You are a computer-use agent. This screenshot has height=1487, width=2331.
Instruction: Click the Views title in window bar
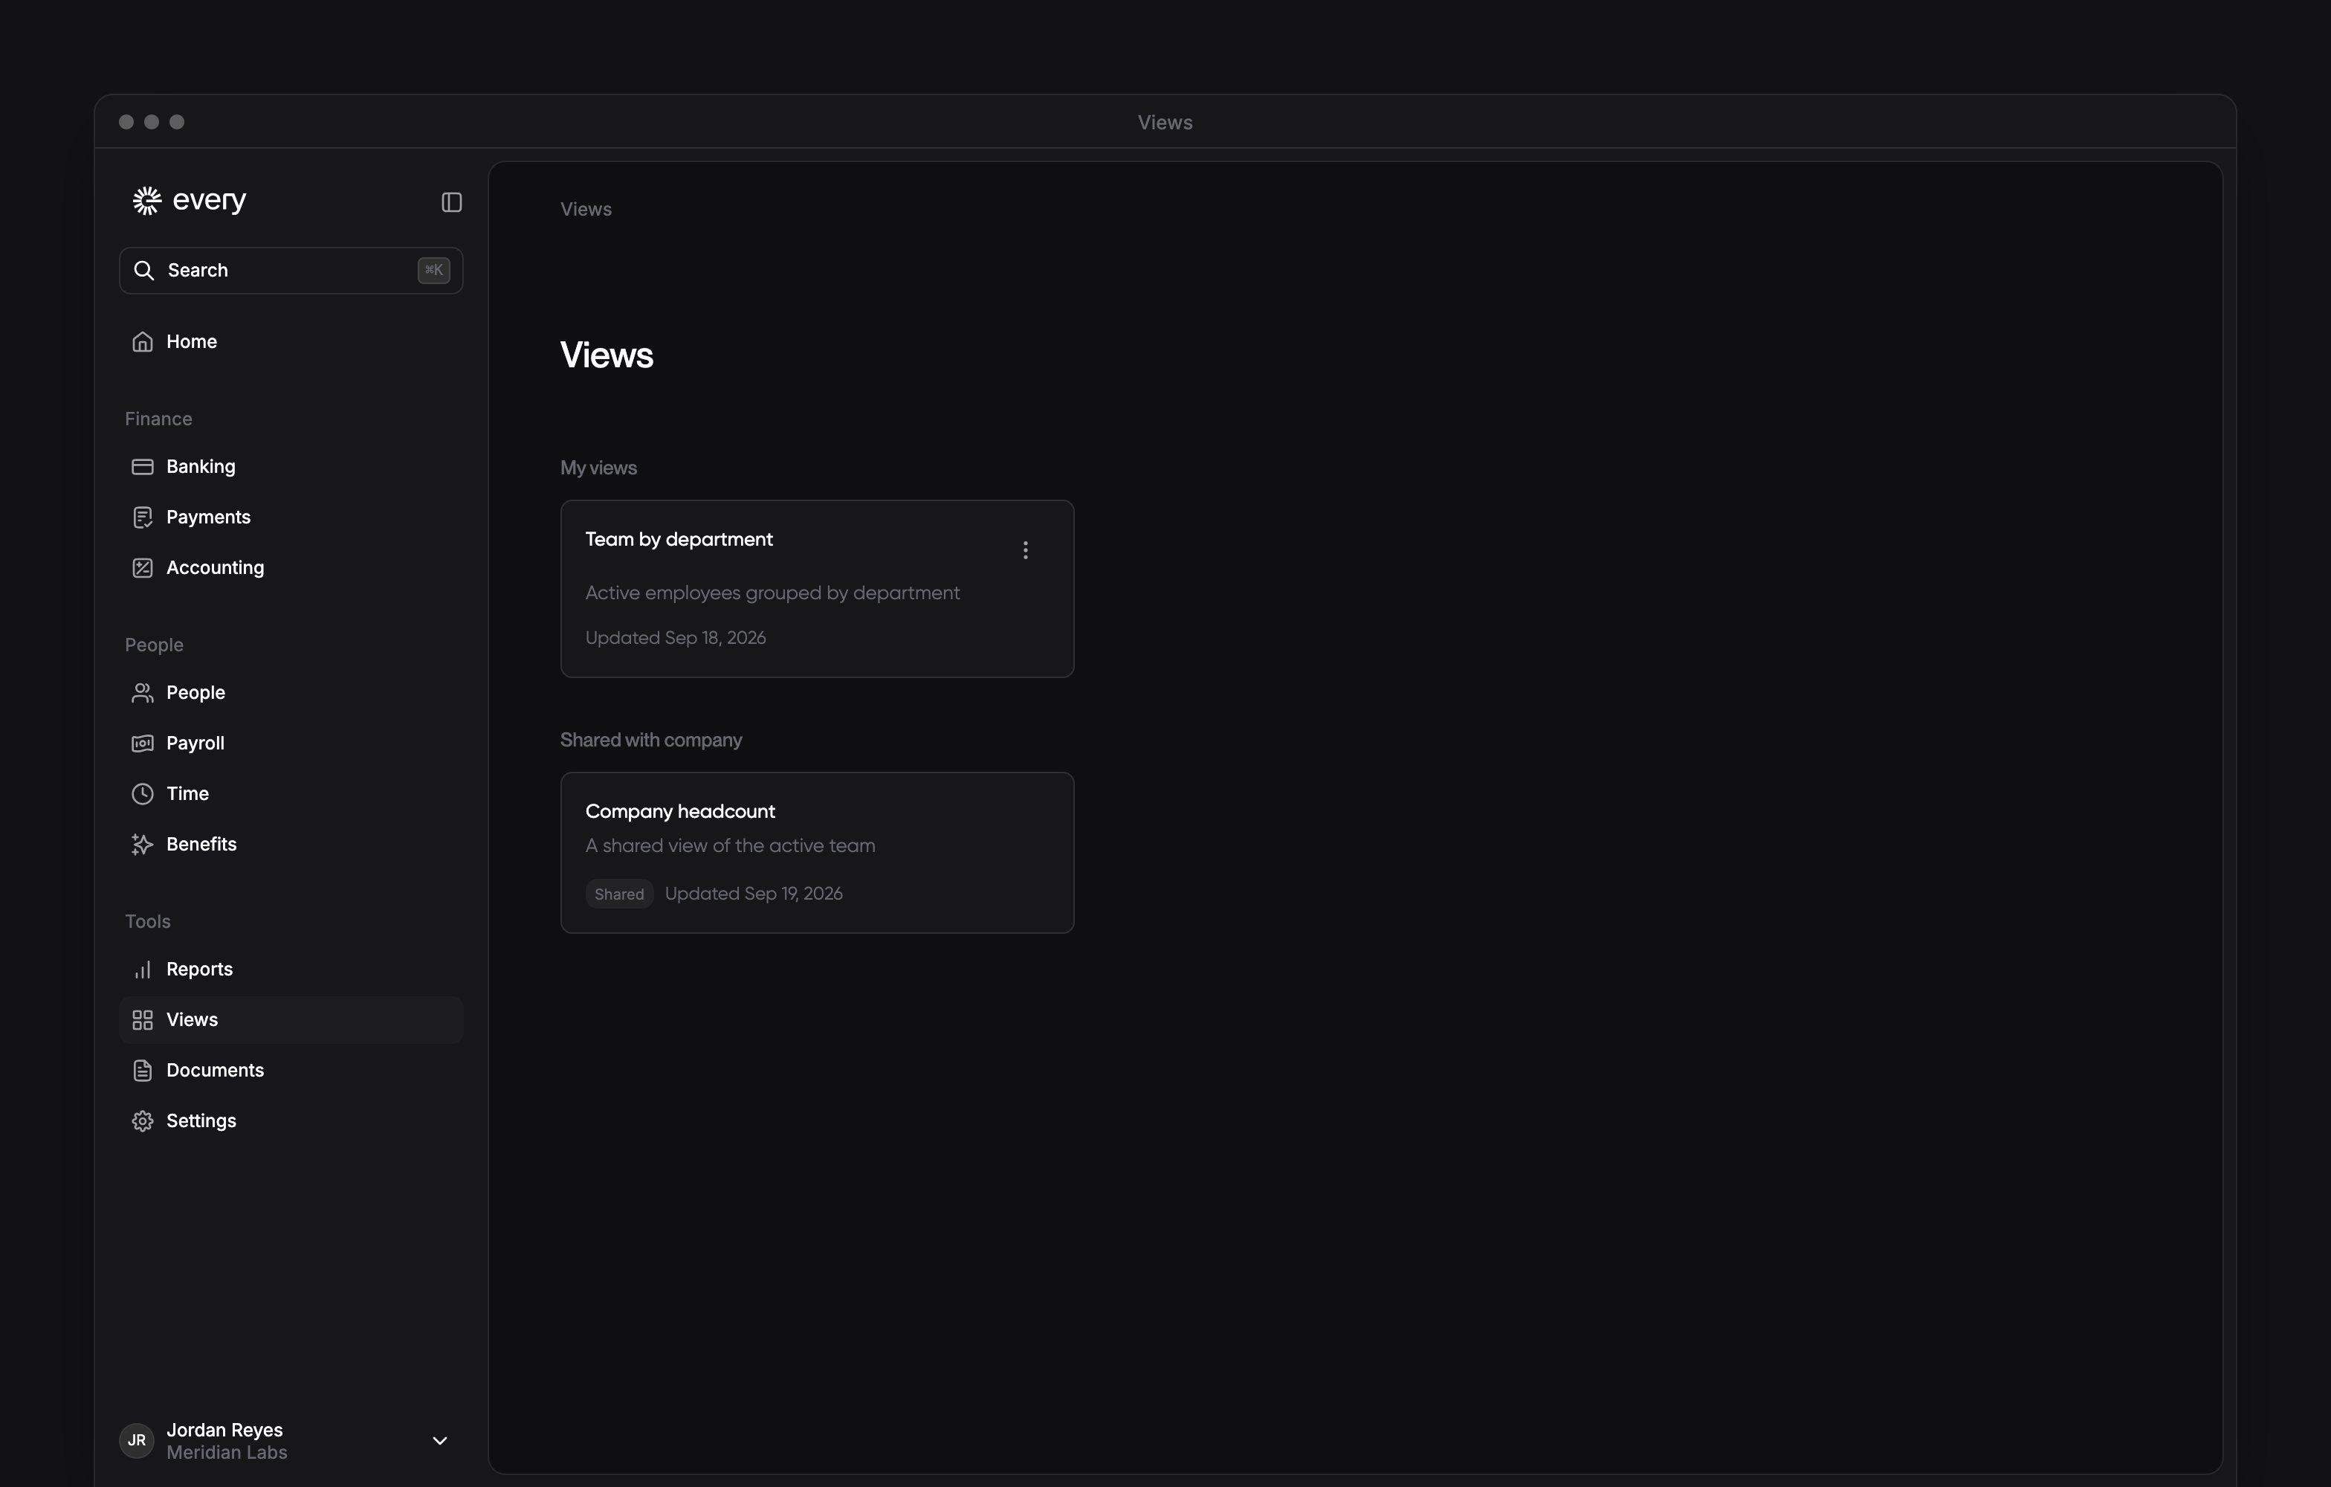coord(1165,122)
